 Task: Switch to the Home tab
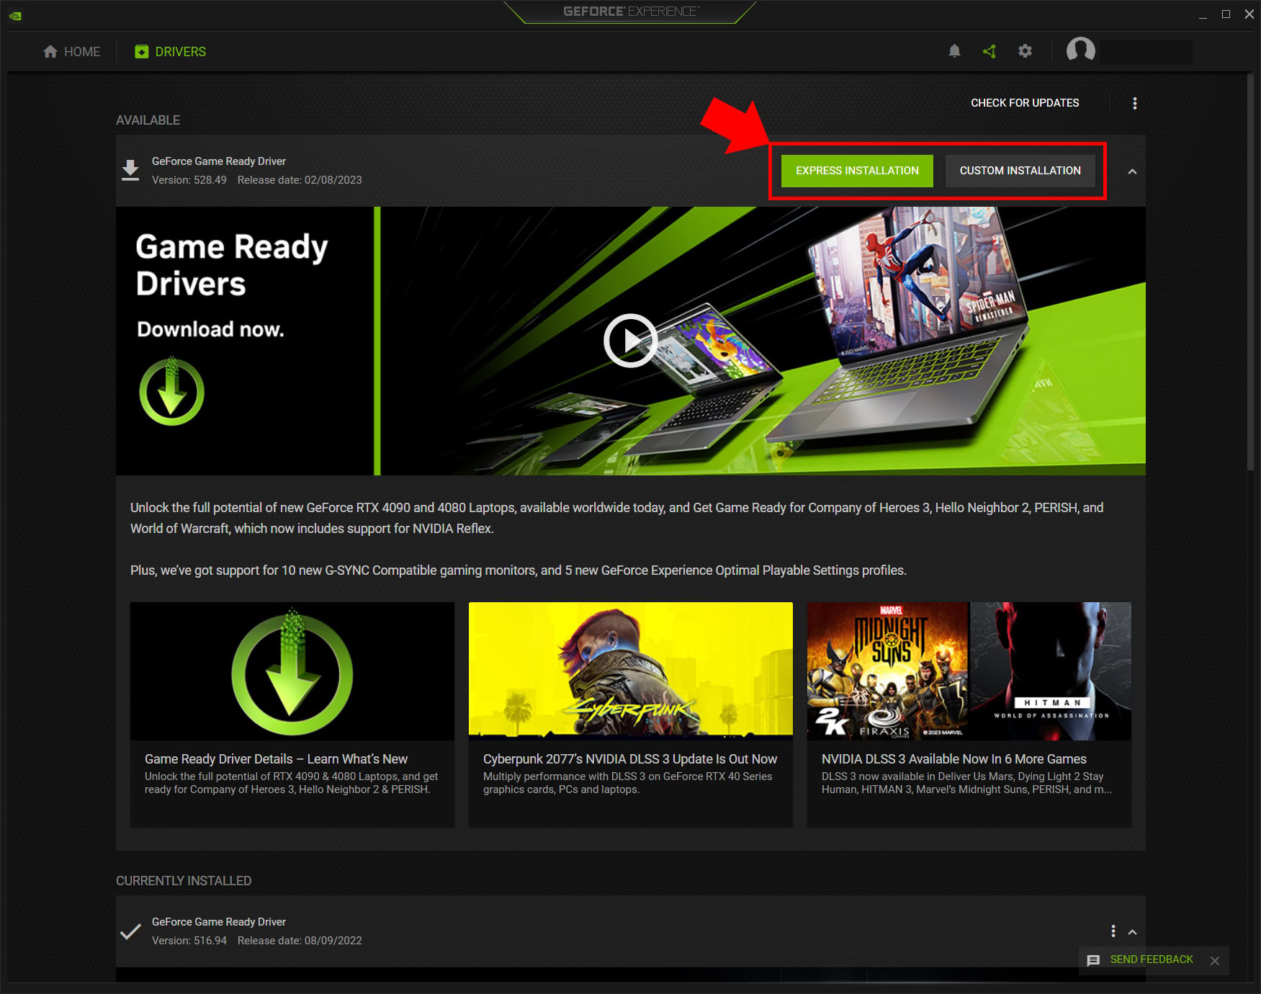tap(72, 52)
